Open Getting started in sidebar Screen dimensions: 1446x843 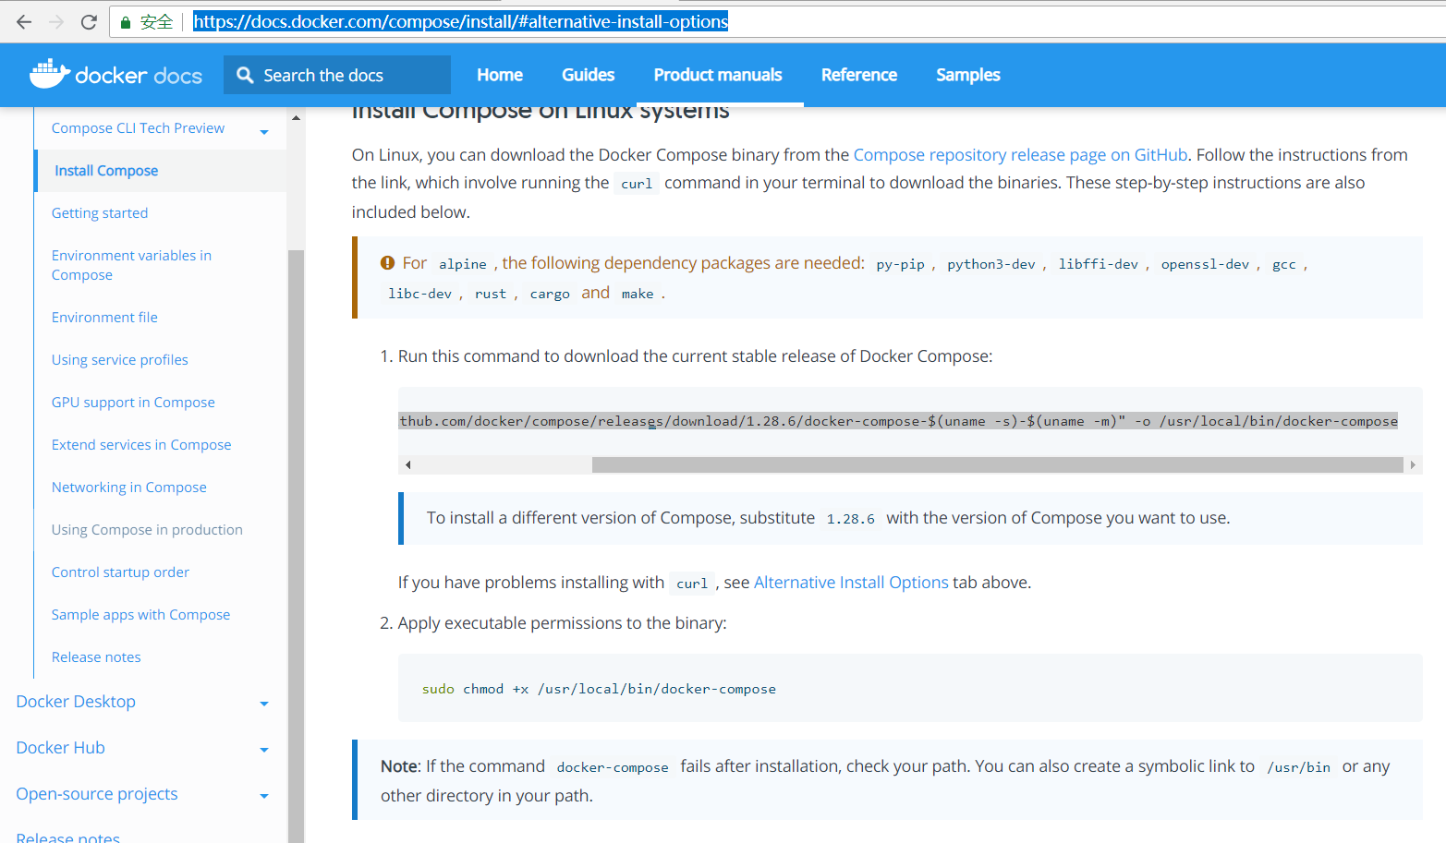(x=100, y=213)
